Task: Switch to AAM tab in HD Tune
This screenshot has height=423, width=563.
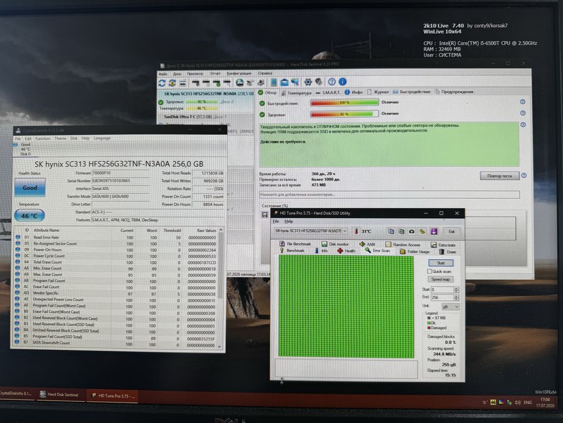Action: click(367, 244)
